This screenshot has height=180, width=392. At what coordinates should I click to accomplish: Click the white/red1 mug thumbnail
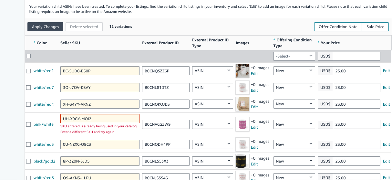coord(242,71)
